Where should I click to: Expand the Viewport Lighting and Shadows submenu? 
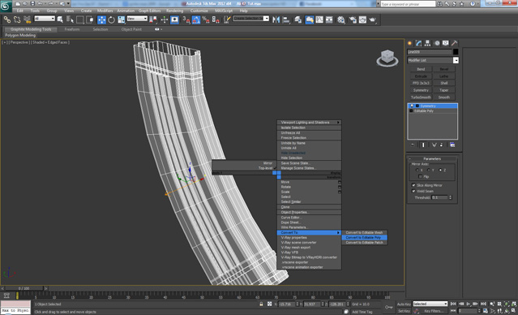[309, 123]
